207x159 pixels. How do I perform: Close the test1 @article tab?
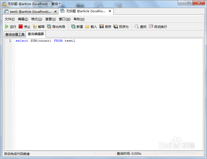click(x=55, y=12)
